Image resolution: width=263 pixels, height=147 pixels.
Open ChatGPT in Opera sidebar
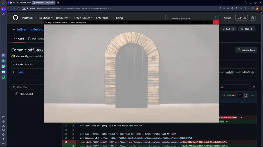click(3, 61)
